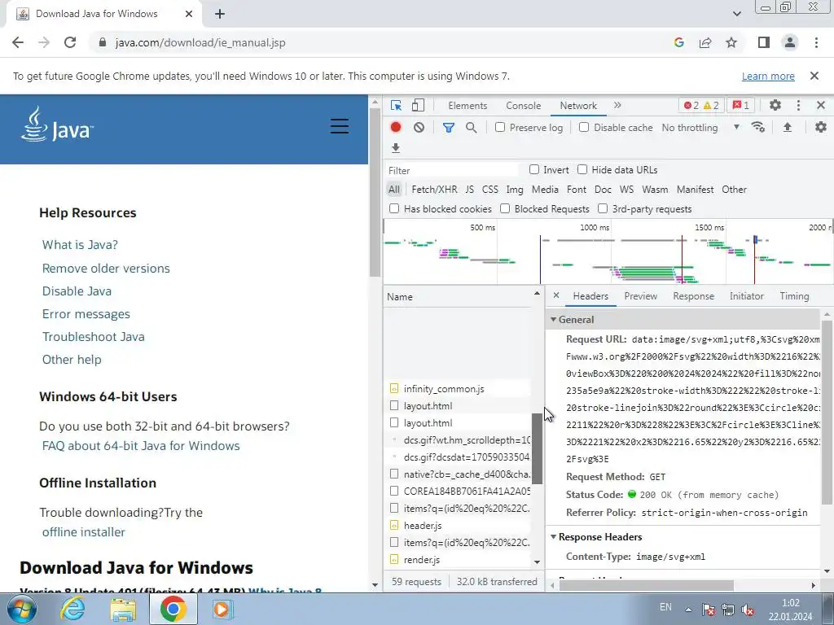
Task: Switch to the Console tab
Action: click(x=524, y=106)
